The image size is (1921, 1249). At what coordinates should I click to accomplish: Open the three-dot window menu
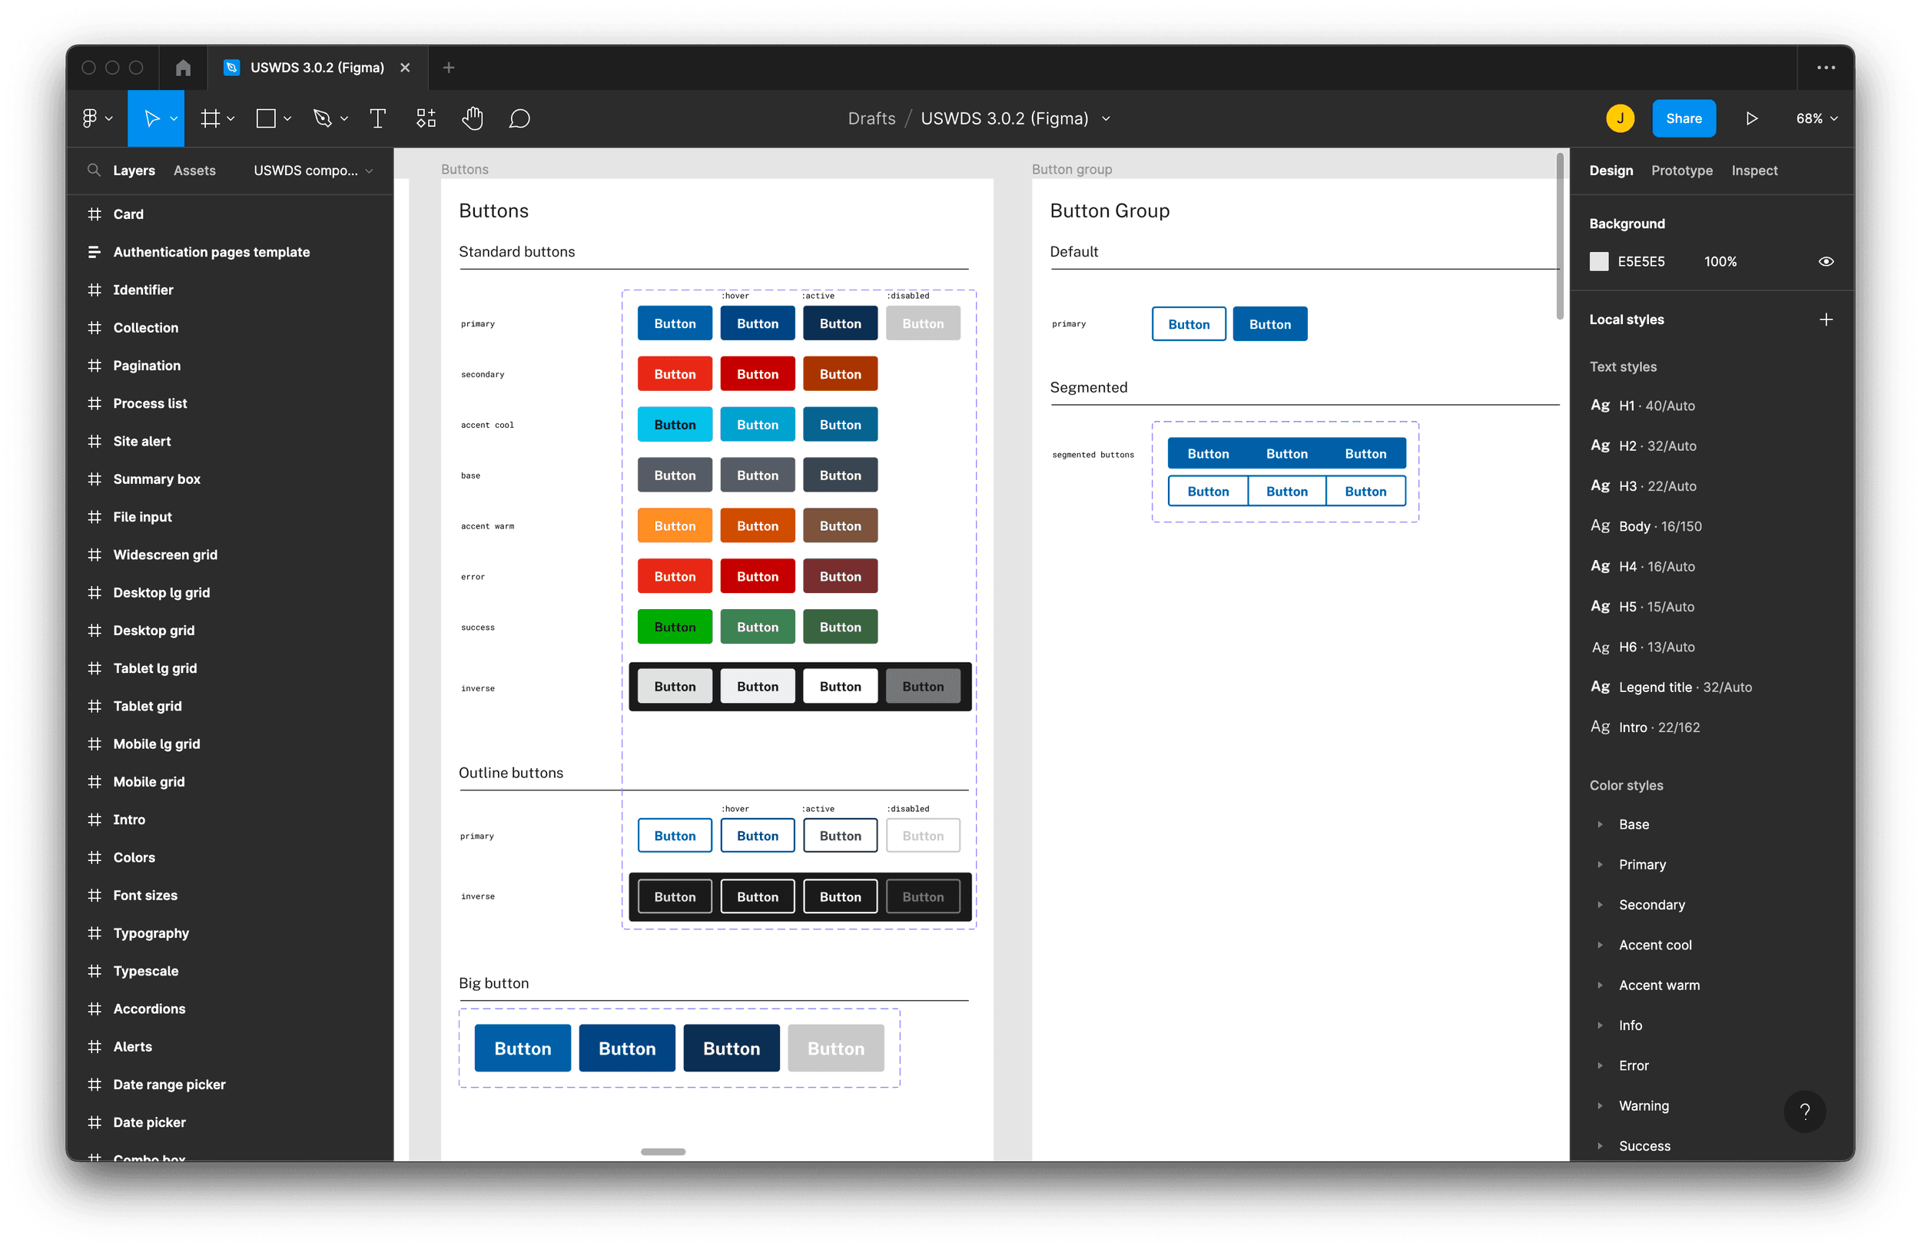click(x=1826, y=68)
